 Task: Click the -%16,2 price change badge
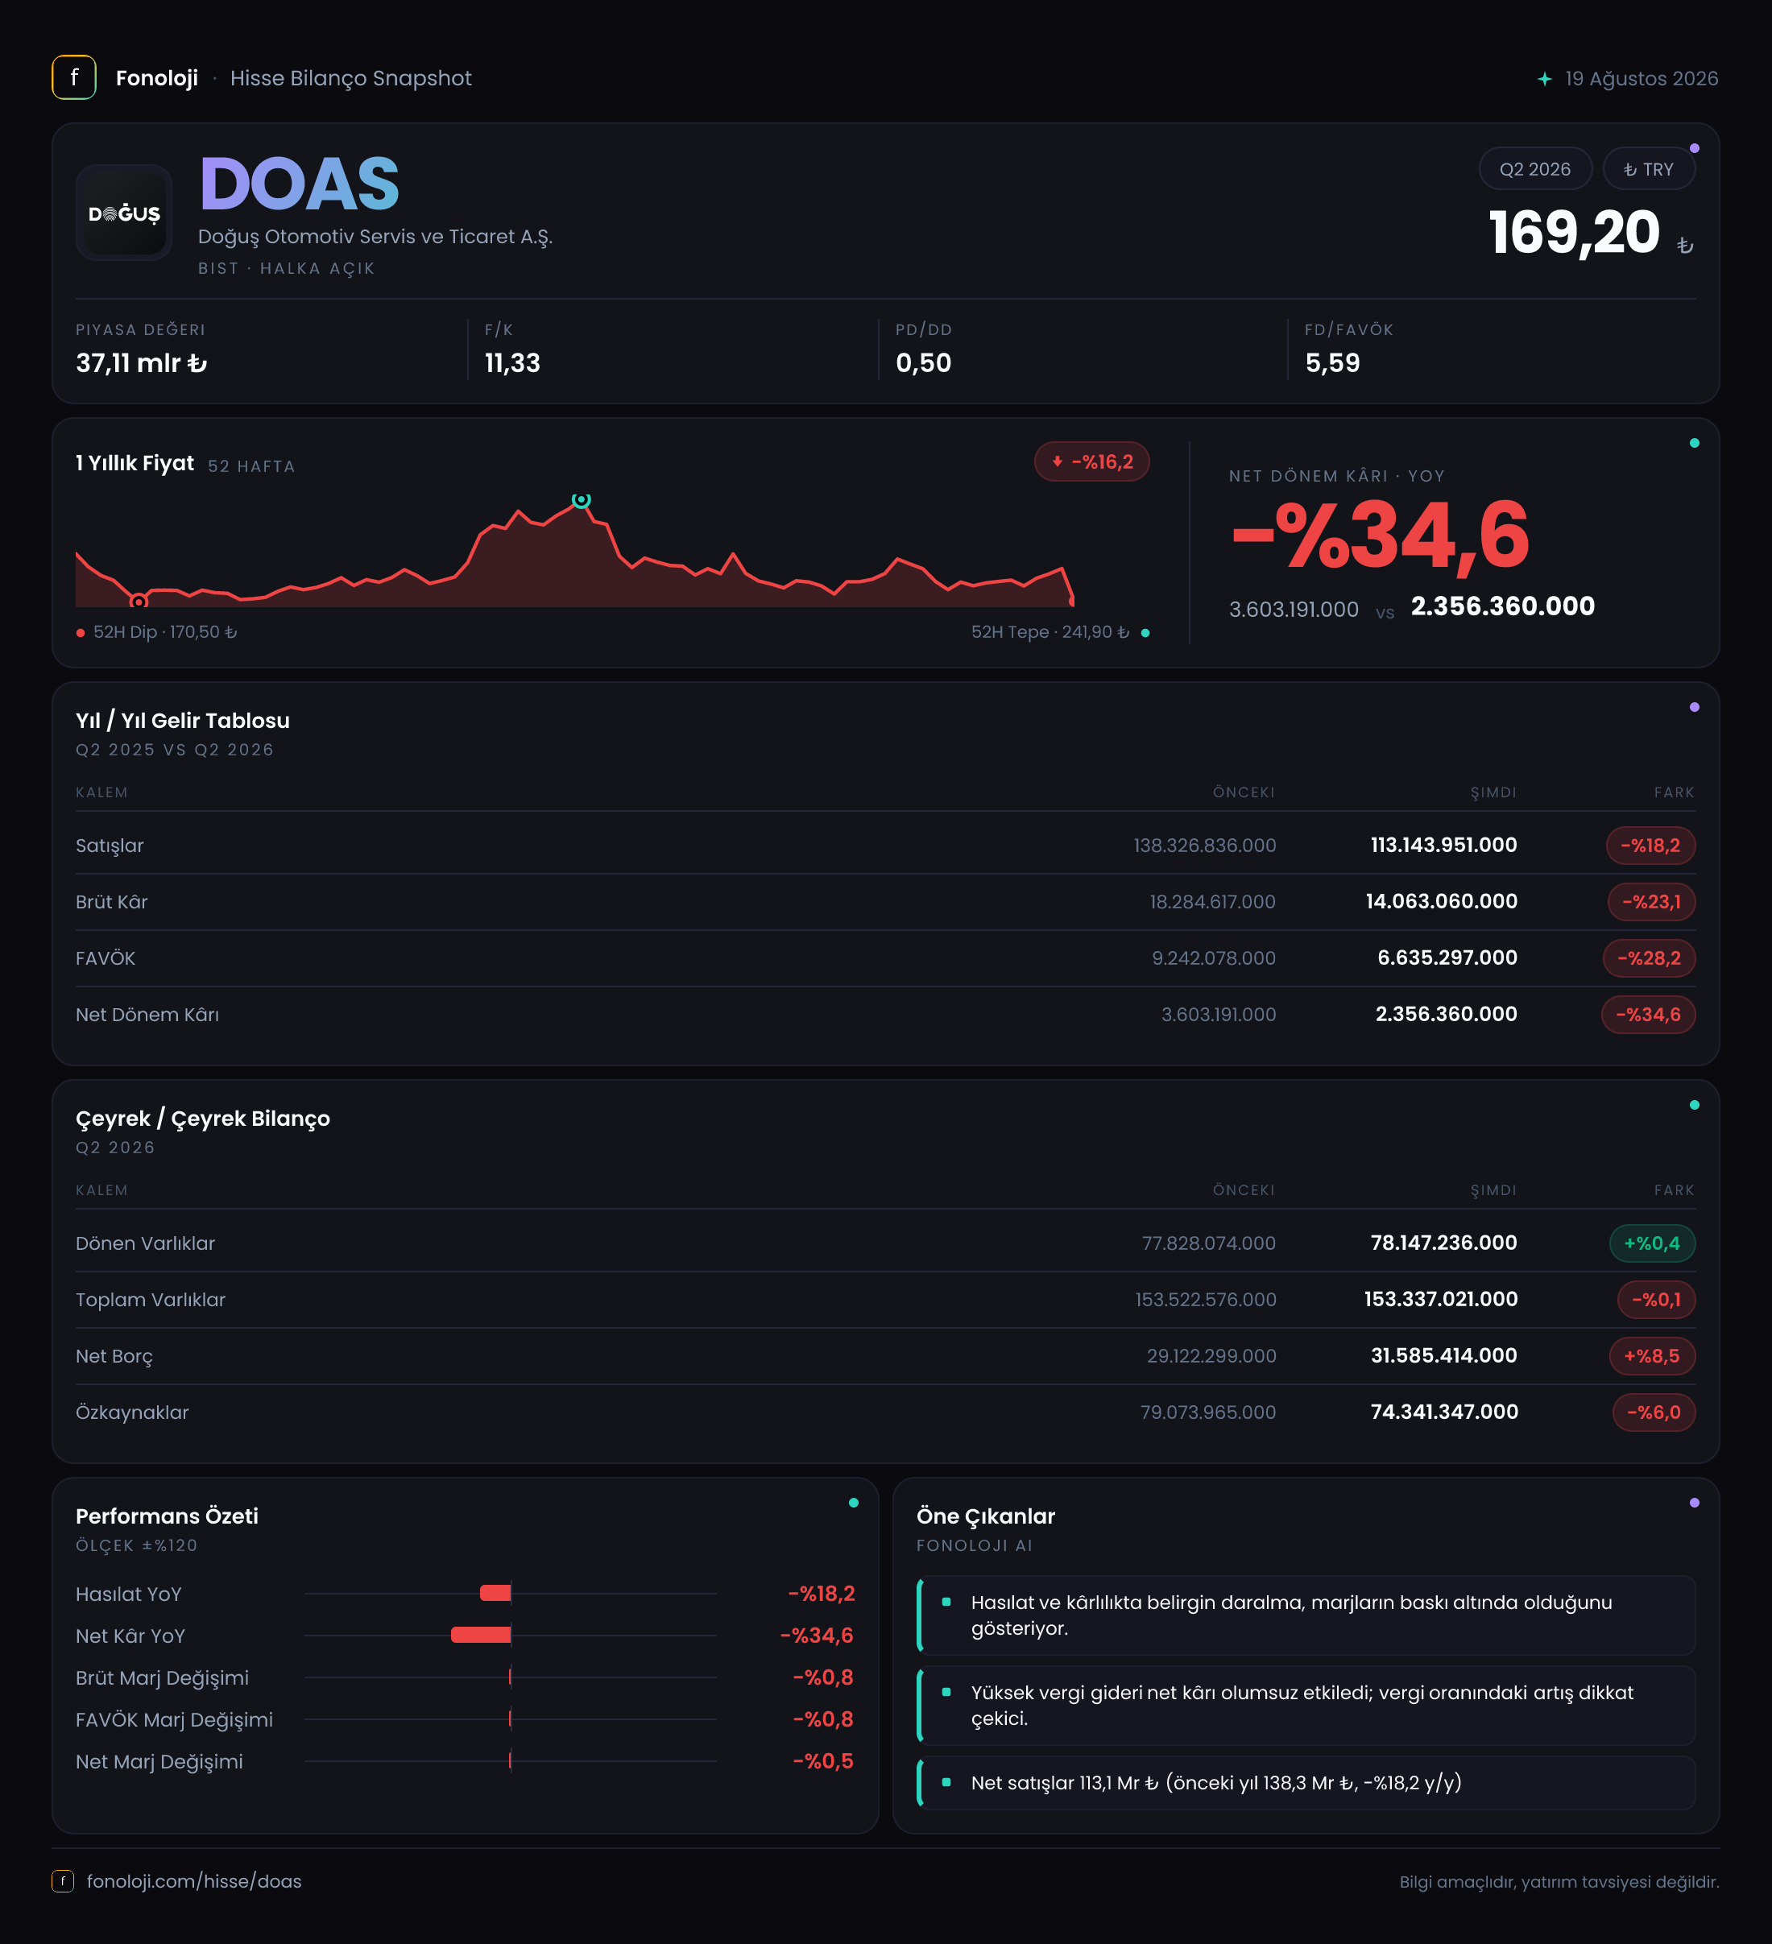pyautogui.click(x=1092, y=462)
